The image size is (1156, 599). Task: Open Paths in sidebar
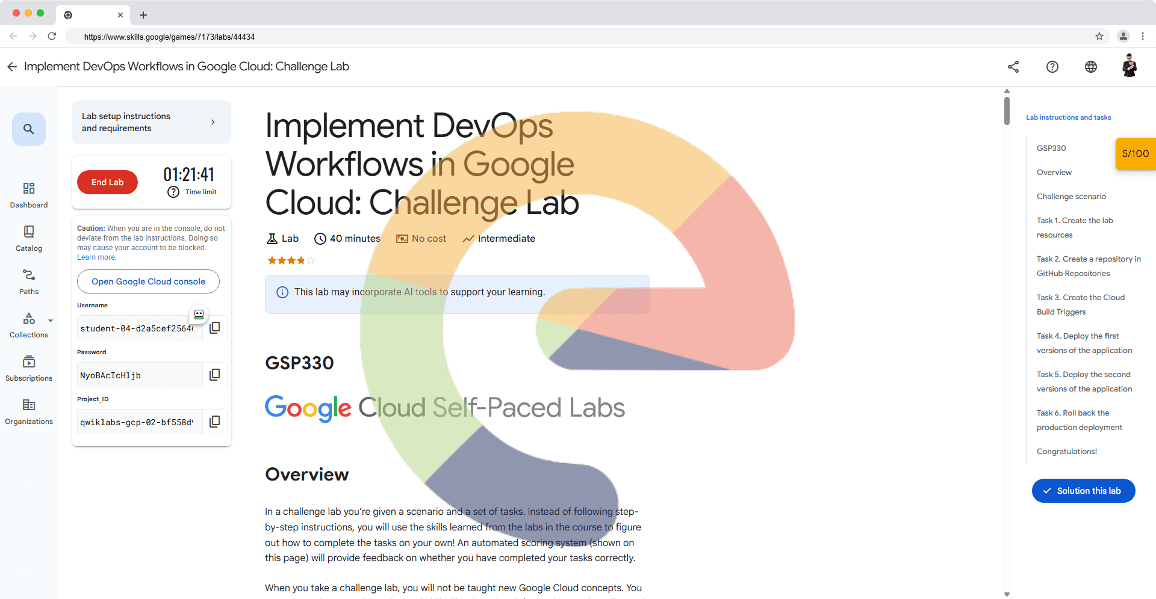coord(29,282)
